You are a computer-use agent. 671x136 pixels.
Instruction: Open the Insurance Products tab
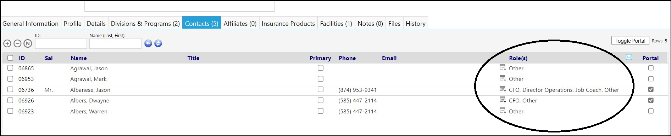288,23
